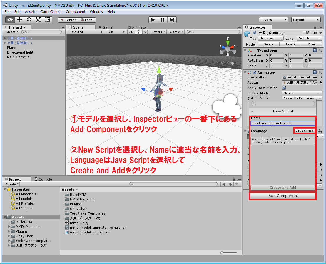This screenshot has width=326, height=264.
Task: Select the Rotate tool
Action: click(x=29, y=20)
